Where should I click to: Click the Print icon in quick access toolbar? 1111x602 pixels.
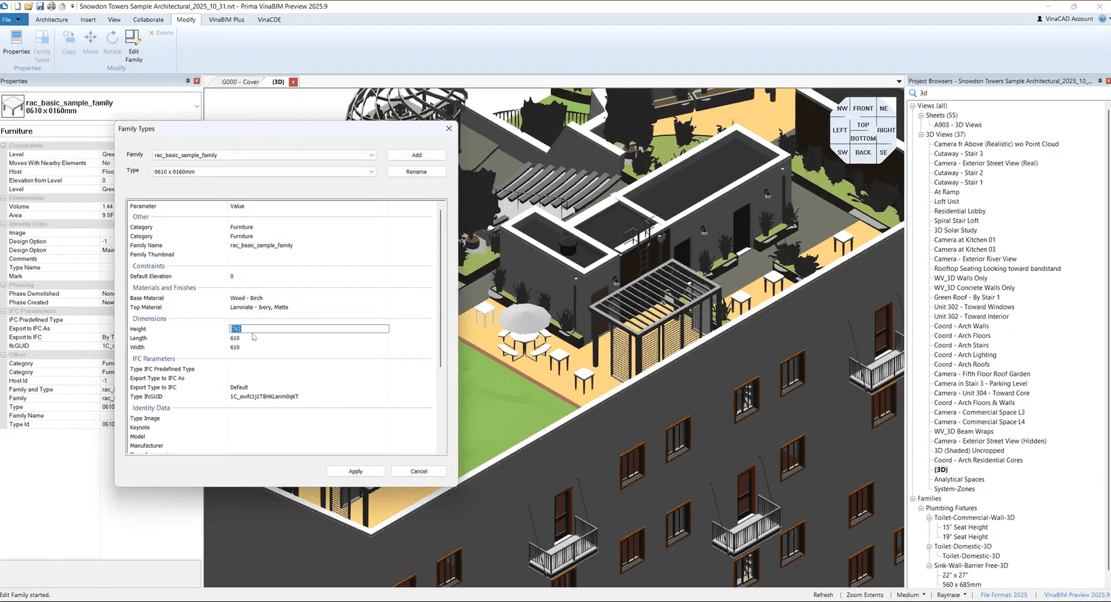51,6
